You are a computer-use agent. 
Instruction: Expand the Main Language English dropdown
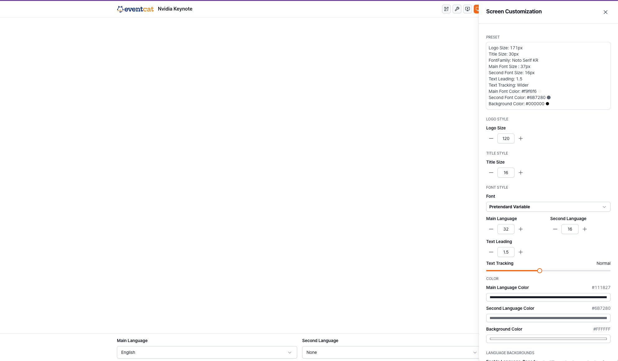(207, 352)
